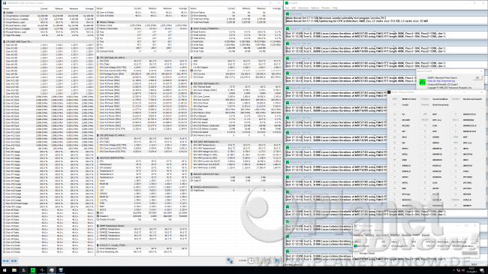This screenshot has height=274, width=488.
Task: Select the Virtual Memory Committed row
Action: [x=48, y=16]
